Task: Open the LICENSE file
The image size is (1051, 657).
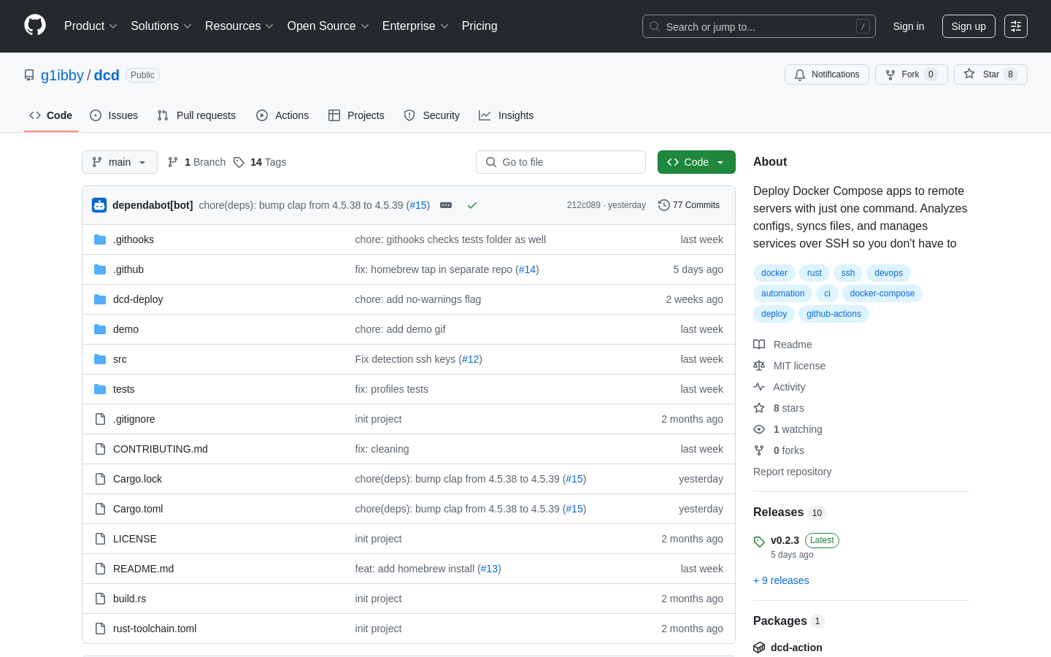Action: pyautogui.click(x=134, y=539)
